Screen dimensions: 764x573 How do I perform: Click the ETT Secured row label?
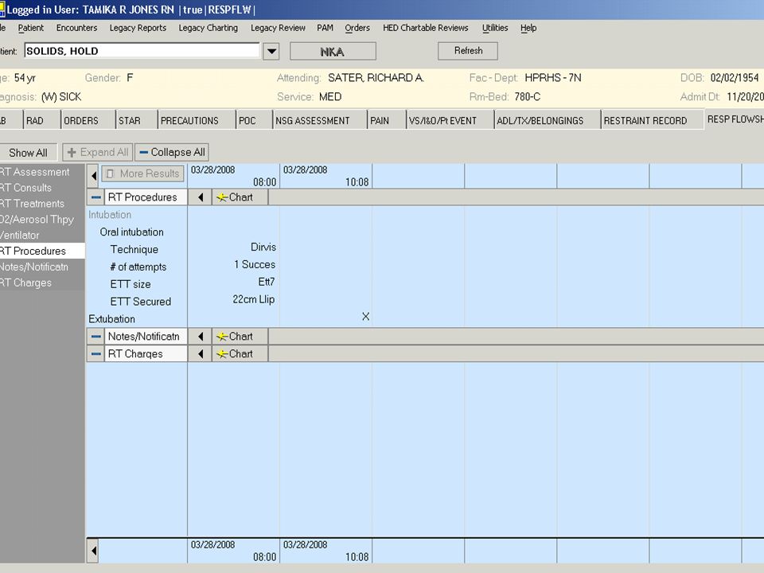pos(140,302)
